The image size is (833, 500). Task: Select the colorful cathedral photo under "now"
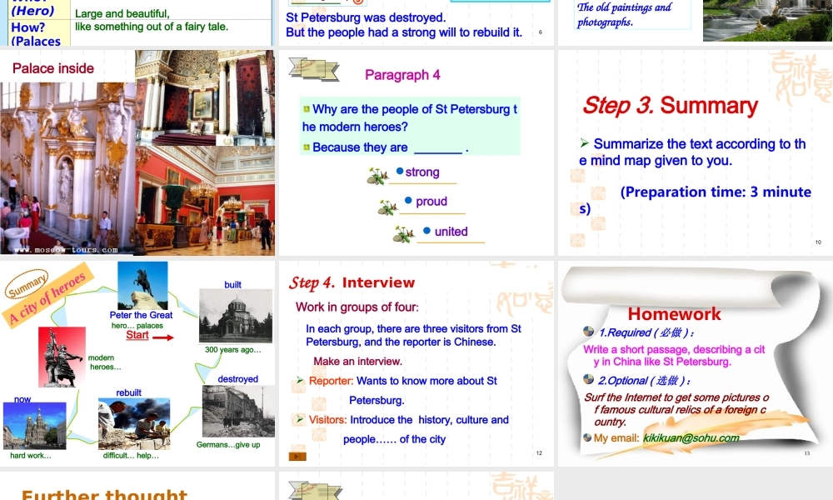point(34,426)
